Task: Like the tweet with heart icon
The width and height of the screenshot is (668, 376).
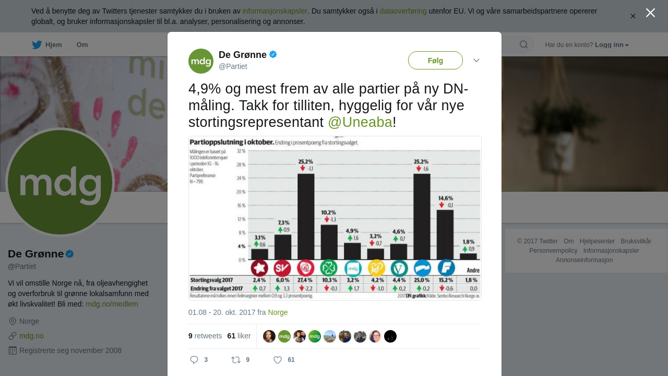Action: [278, 360]
